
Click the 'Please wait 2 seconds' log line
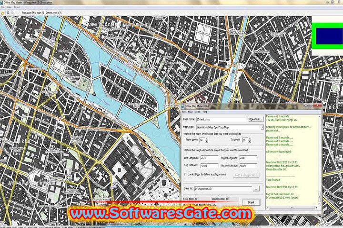(279, 141)
